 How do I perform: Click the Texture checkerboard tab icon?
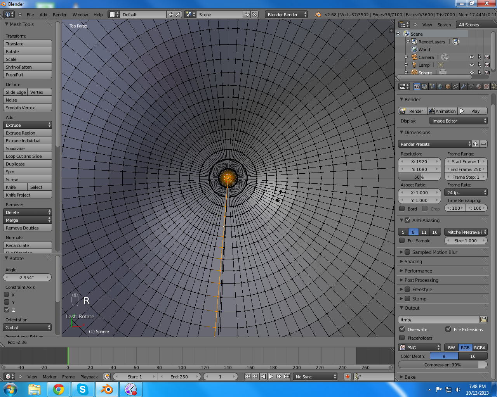[486, 86]
